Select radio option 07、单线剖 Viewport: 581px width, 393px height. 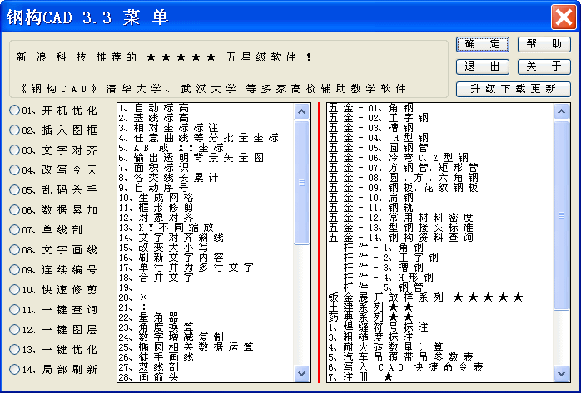(46, 230)
